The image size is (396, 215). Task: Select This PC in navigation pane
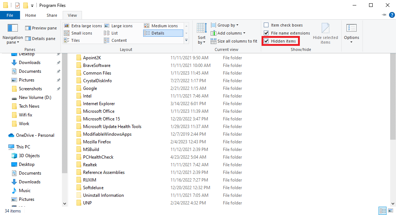23,147
